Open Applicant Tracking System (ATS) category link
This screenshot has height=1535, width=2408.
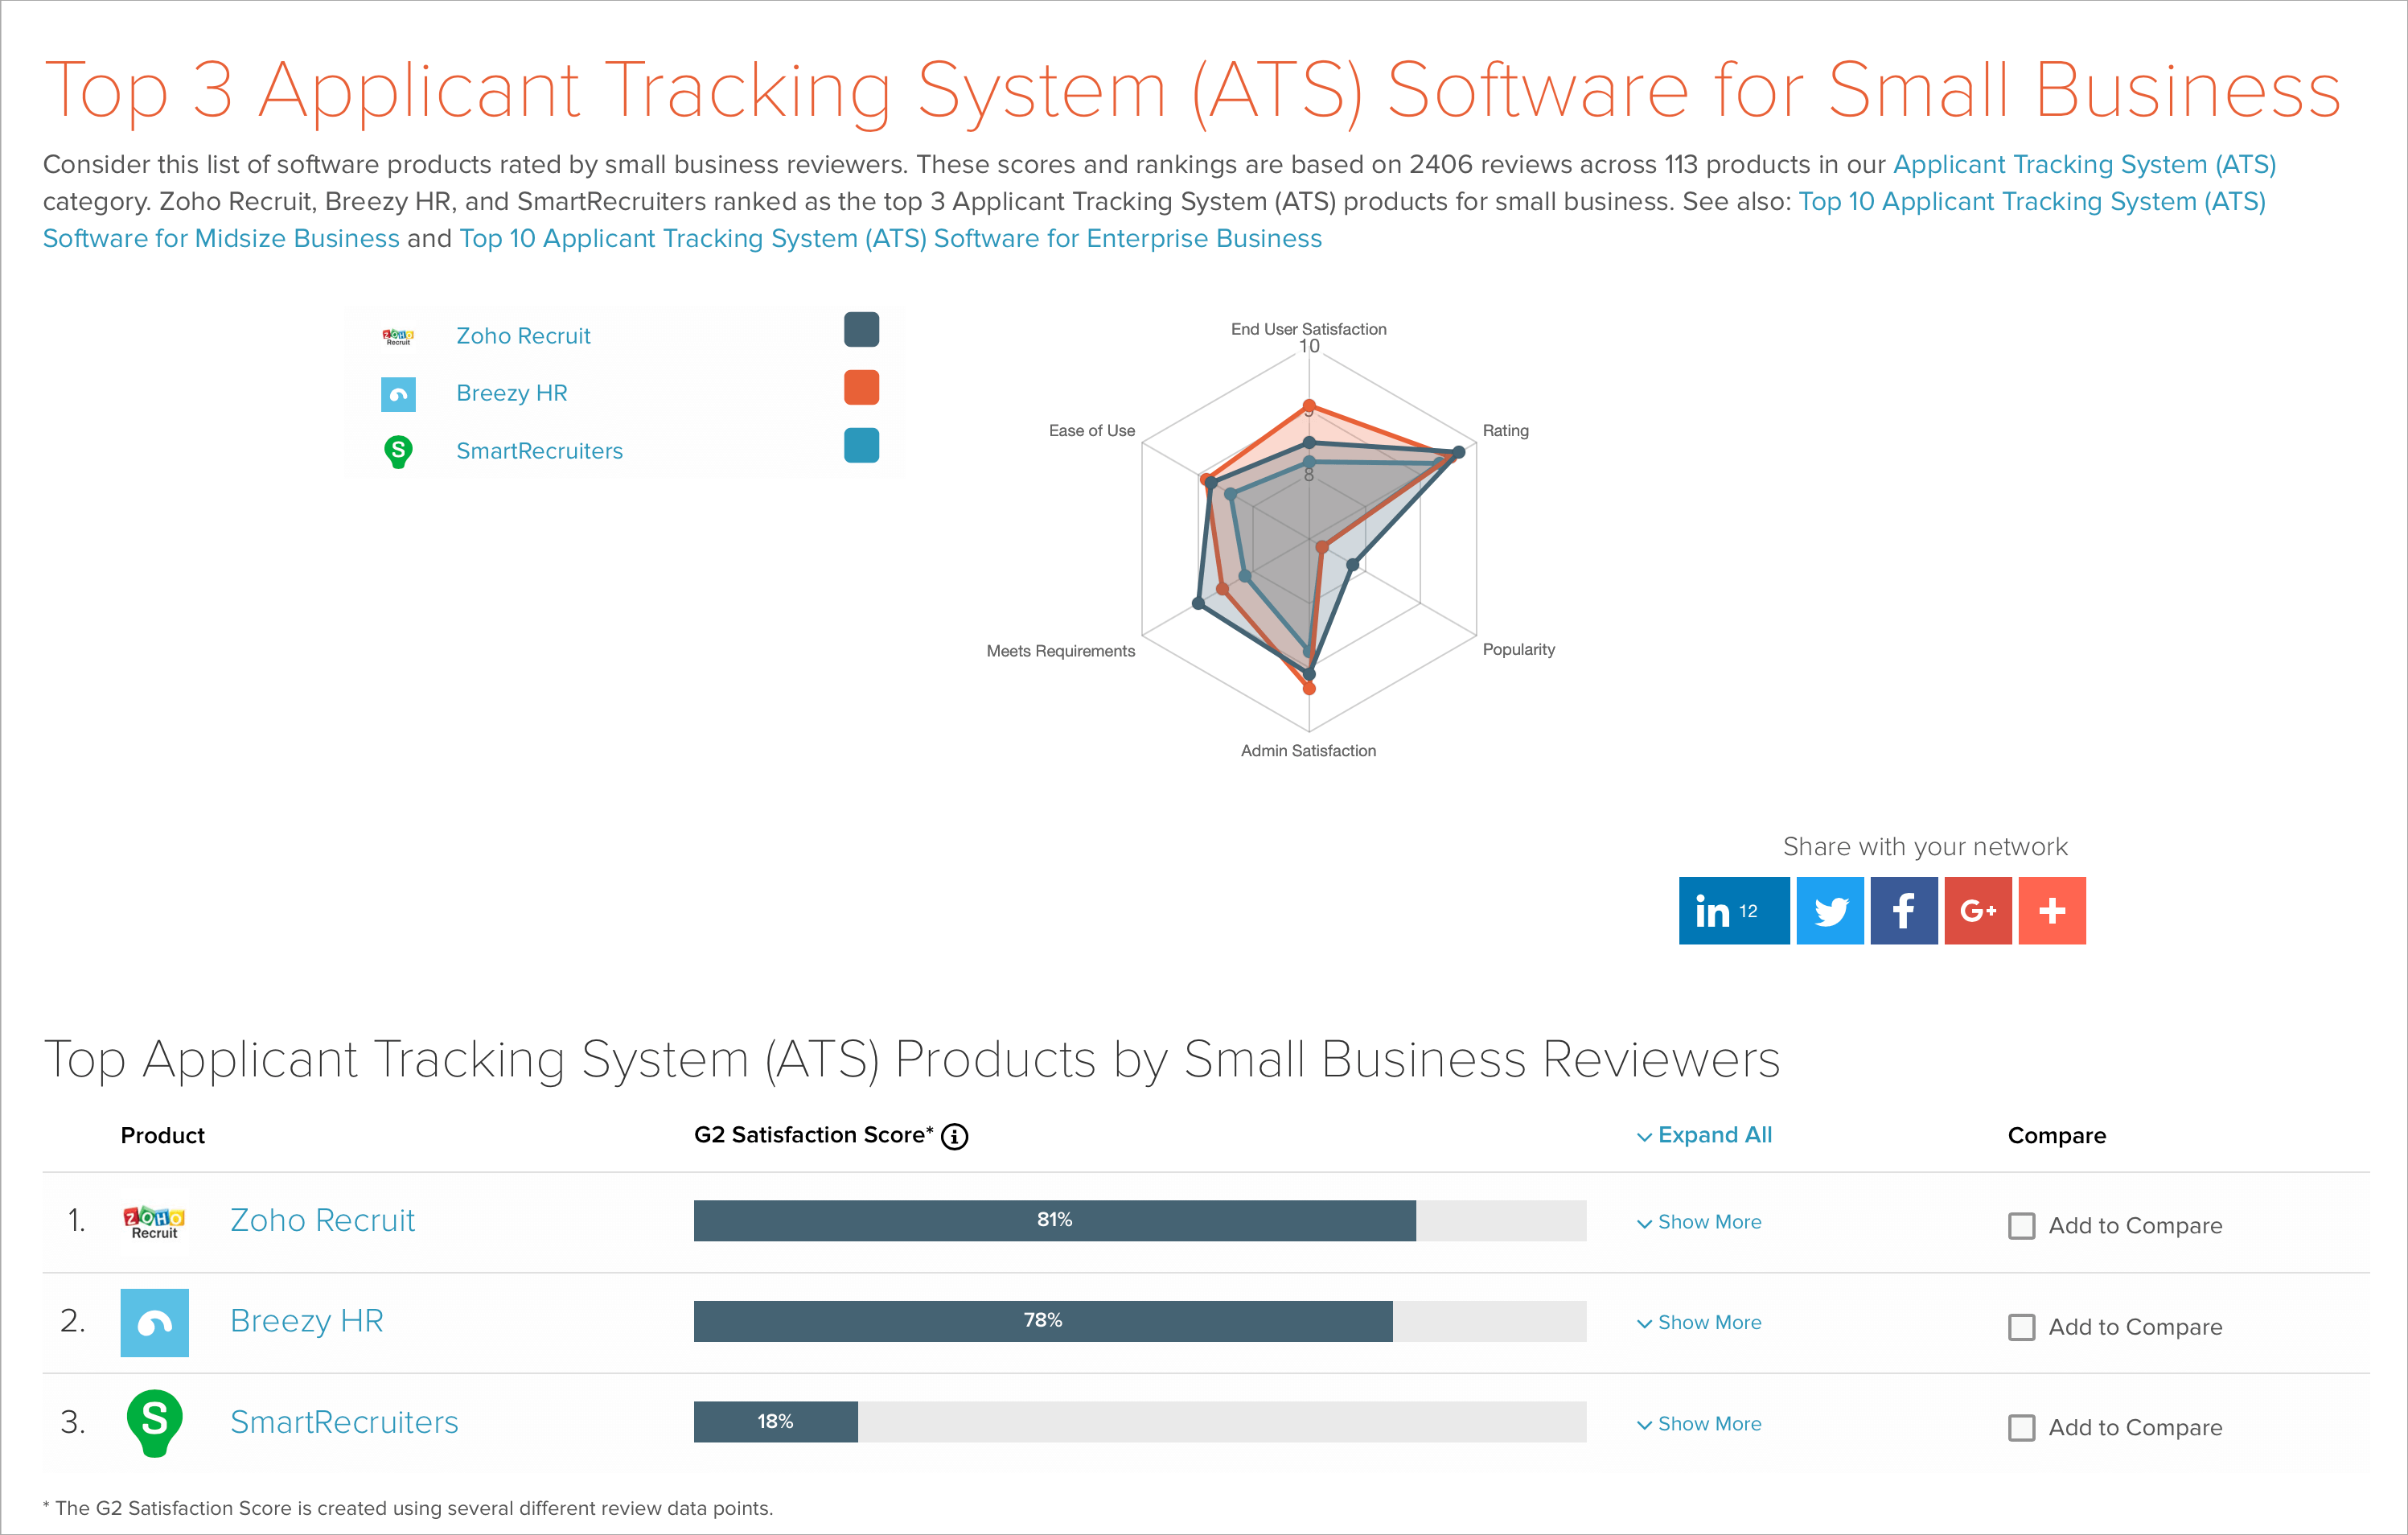point(2083,164)
